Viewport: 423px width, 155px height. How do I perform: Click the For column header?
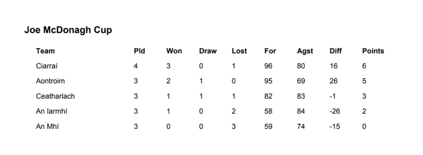[270, 51]
